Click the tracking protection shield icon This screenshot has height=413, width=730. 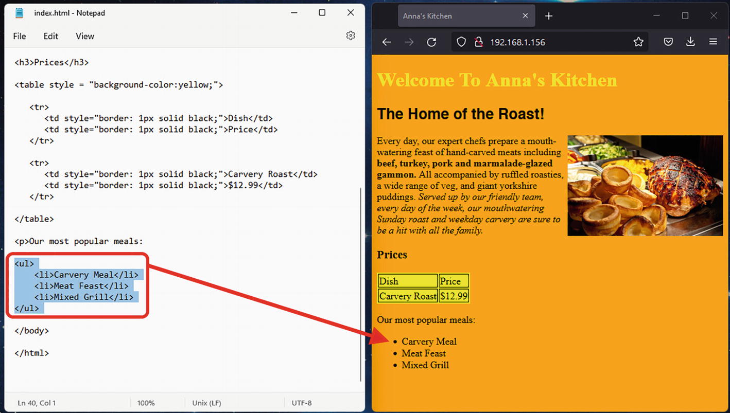tap(461, 42)
